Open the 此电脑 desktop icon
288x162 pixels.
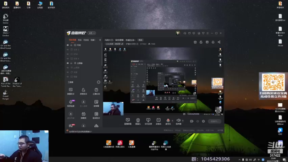pos(40,5)
